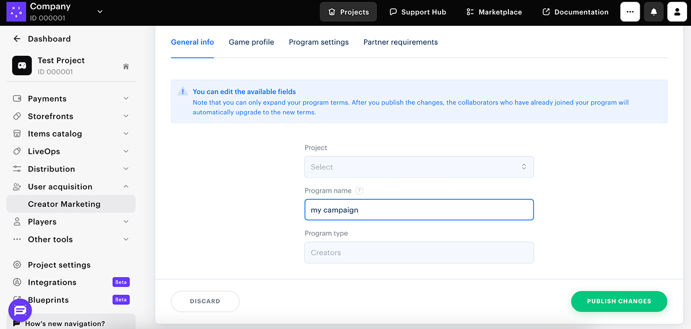Switch to the Game profile tab
This screenshot has width=691, height=329.
(251, 42)
